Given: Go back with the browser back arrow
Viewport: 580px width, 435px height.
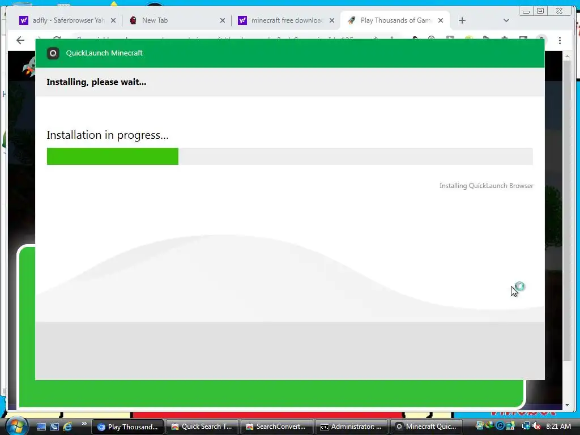Looking at the screenshot, I should (x=20, y=40).
